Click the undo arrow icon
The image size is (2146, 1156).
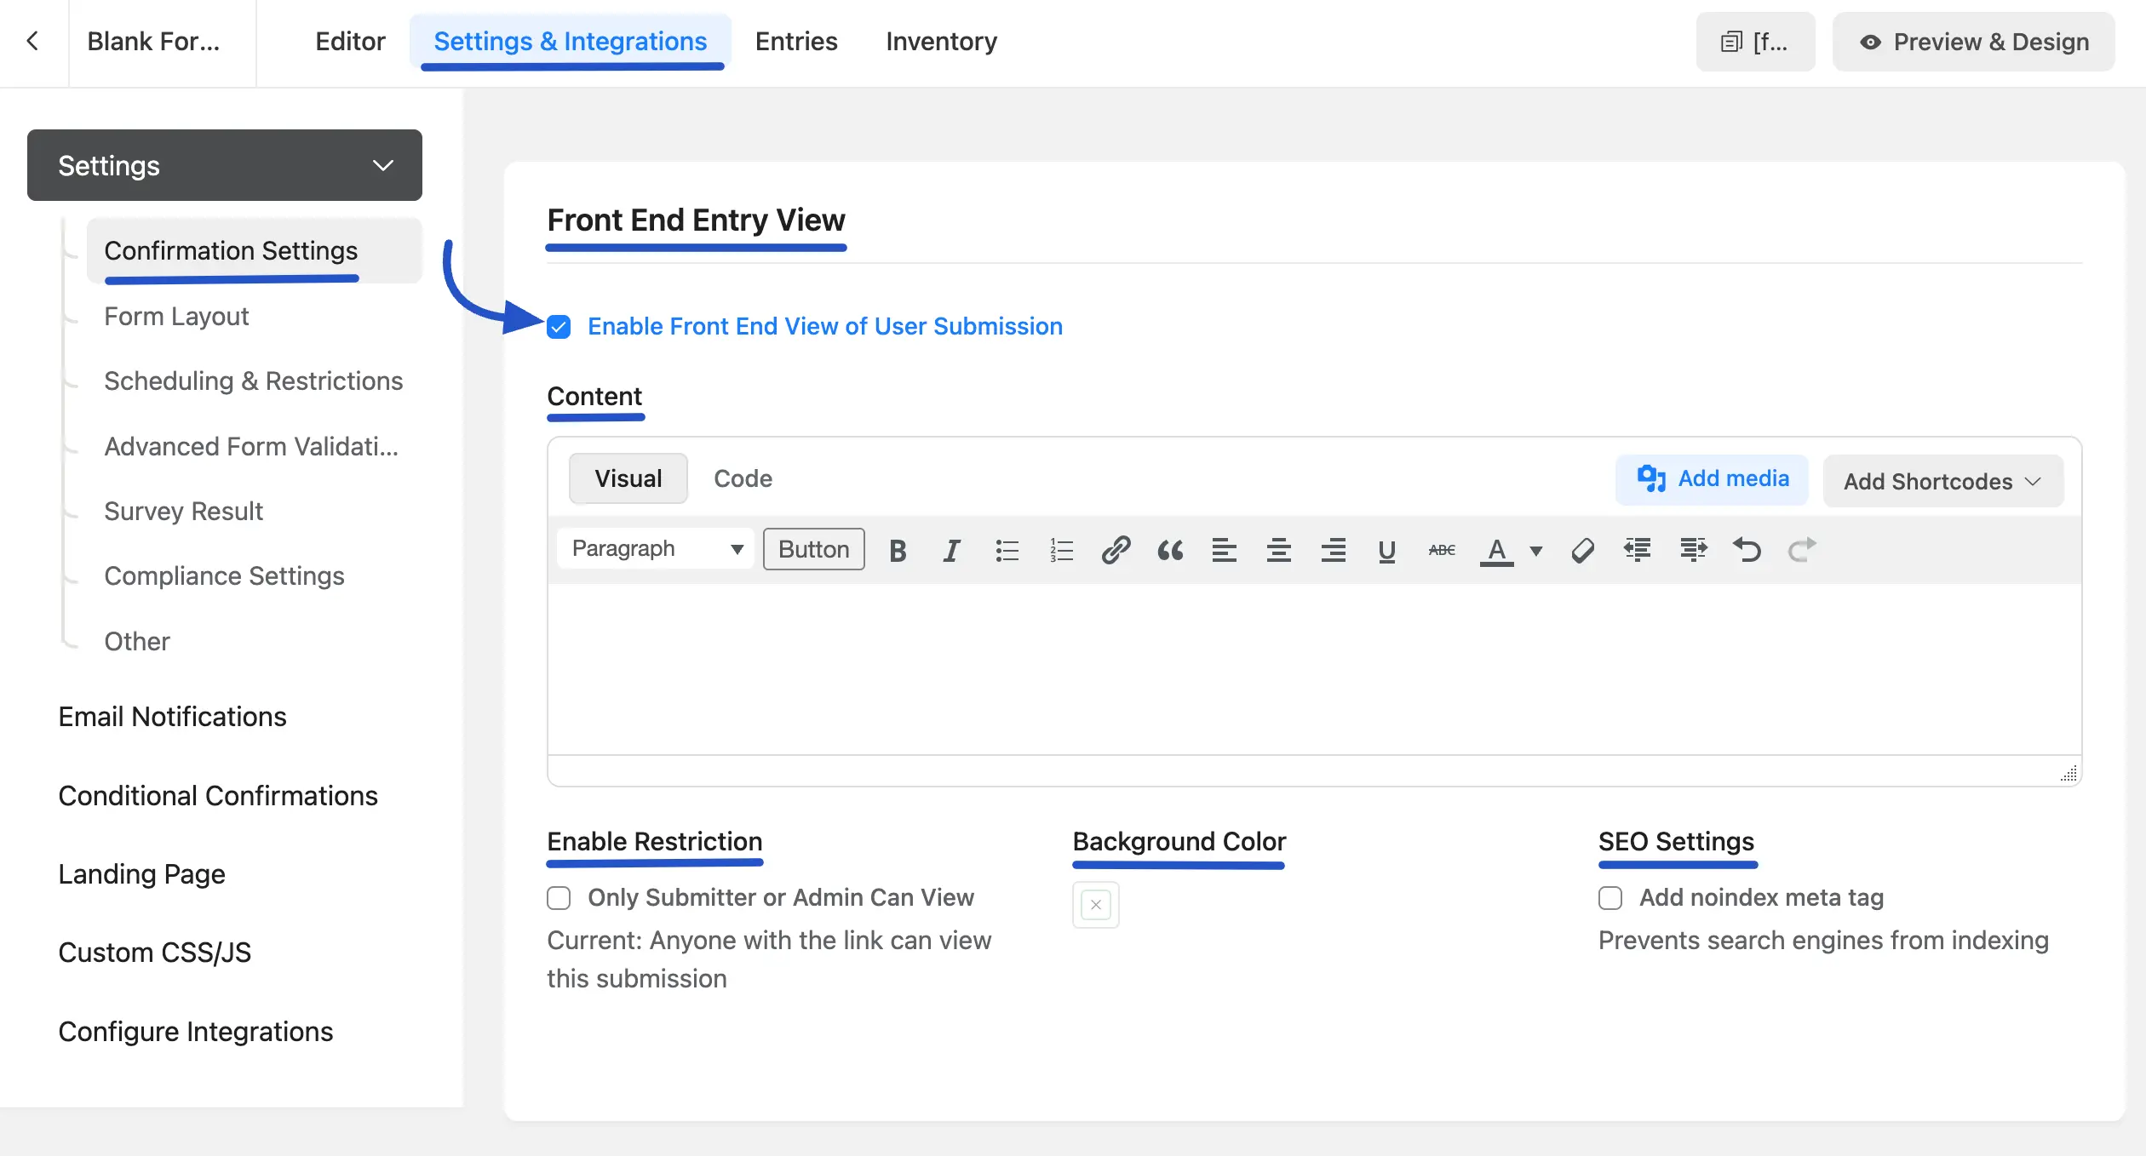click(1747, 550)
